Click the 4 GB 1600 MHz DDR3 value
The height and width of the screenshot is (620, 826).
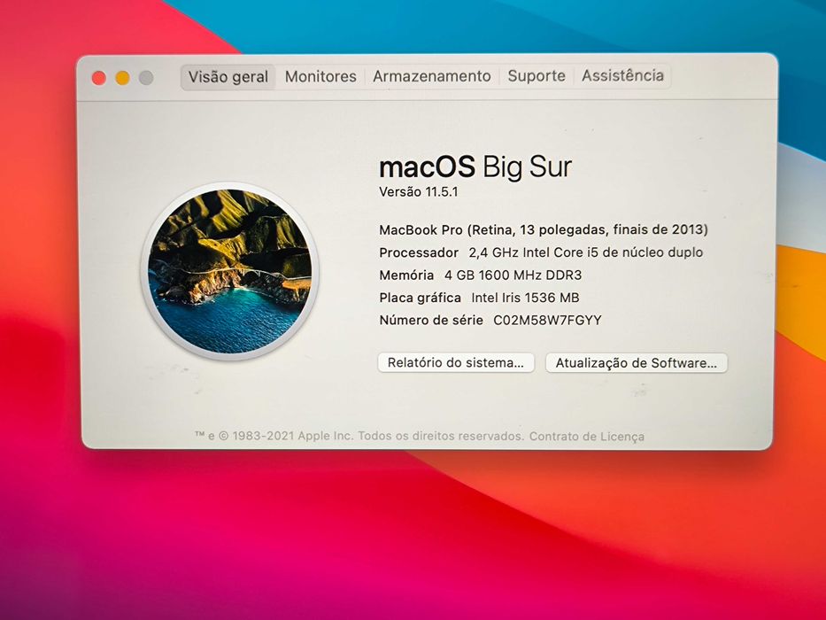tap(513, 275)
